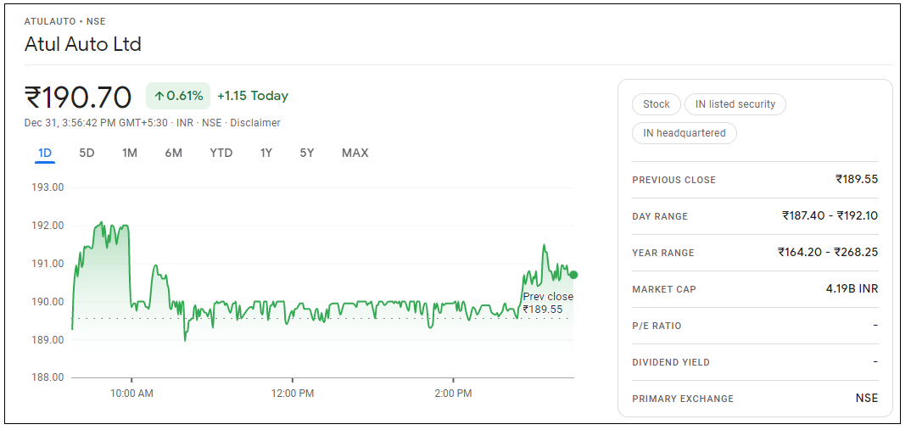Click the ₹190.70 current price
Viewport: 911px width, 430px height.
click(78, 97)
